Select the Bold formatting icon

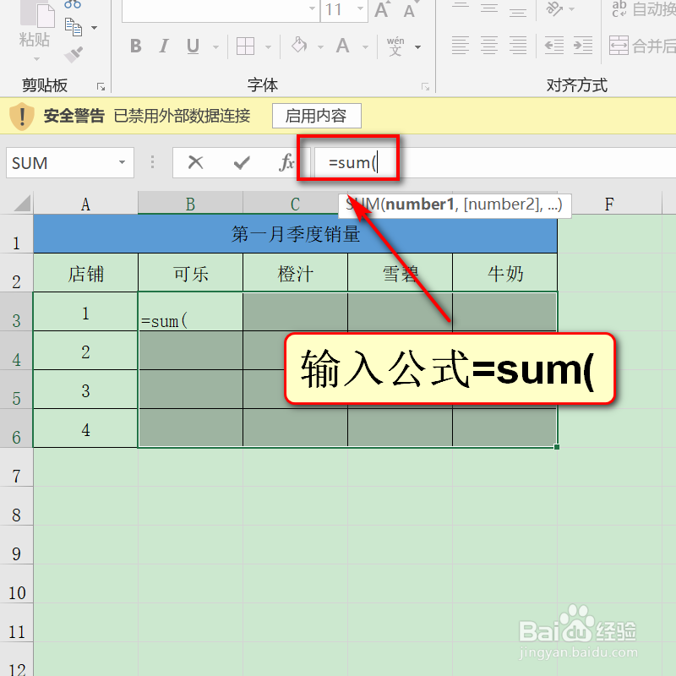(135, 46)
